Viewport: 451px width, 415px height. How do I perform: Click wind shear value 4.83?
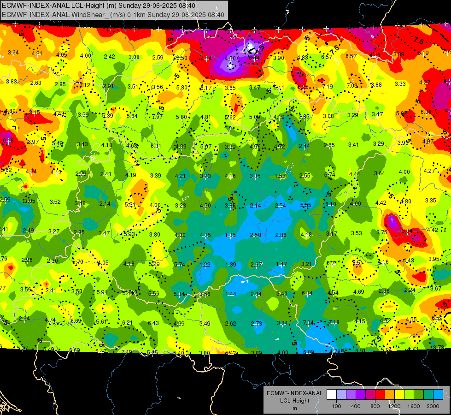pyautogui.click(x=303, y=57)
